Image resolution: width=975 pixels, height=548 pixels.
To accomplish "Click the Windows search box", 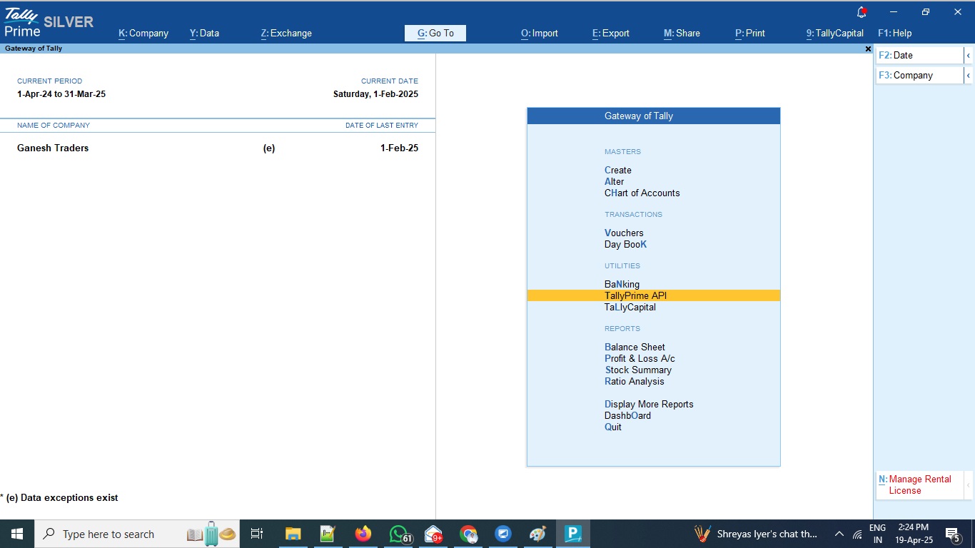I will [x=107, y=534].
